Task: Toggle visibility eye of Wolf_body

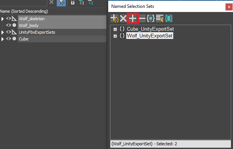Action: 9,25
